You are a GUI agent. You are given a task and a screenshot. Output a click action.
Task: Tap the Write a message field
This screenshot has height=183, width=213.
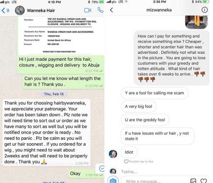pos(155,181)
